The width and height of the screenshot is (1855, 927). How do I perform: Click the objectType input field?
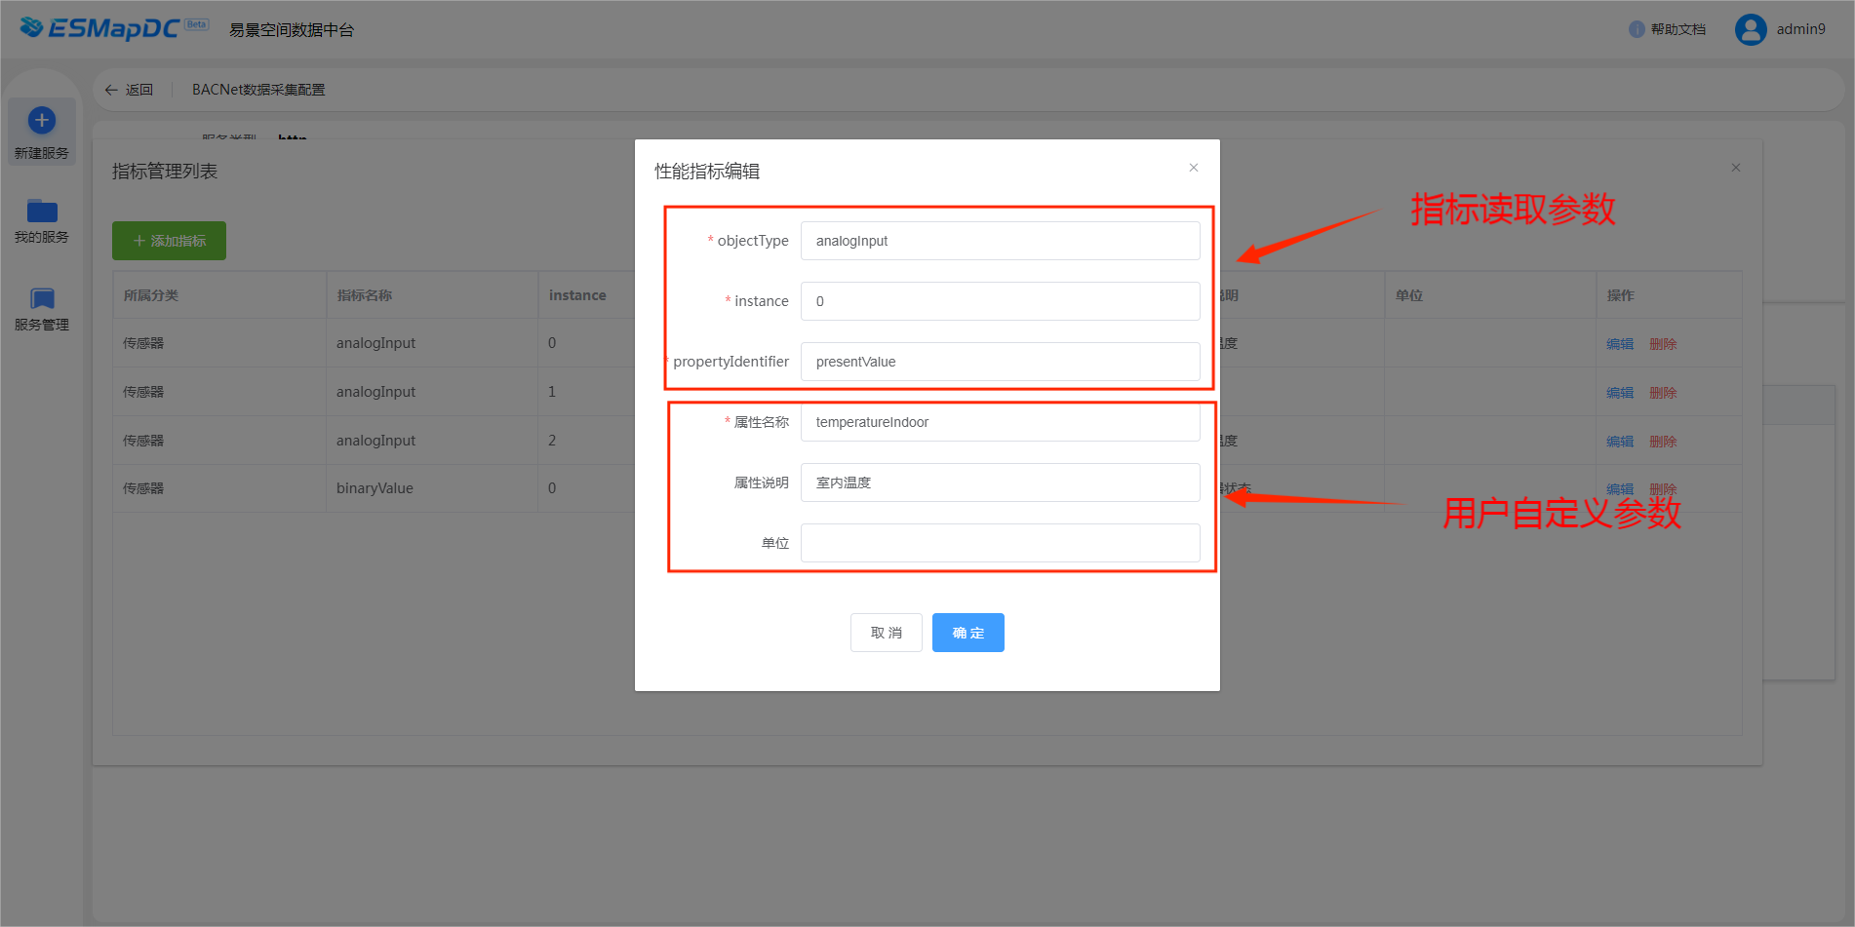pos(1000,241)
